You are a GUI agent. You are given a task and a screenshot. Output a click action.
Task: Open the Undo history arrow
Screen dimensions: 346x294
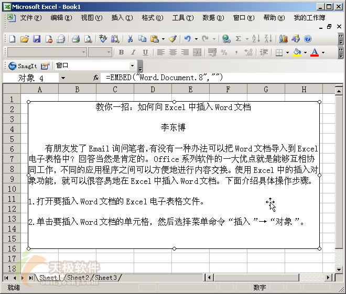coord(196,39)
